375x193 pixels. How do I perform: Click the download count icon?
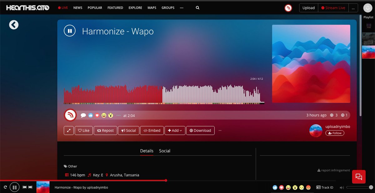point(342,115)
